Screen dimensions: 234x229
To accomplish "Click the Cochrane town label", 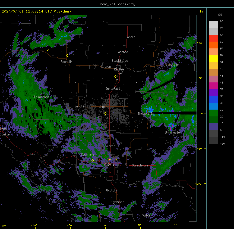I will (x=87, y=154).
